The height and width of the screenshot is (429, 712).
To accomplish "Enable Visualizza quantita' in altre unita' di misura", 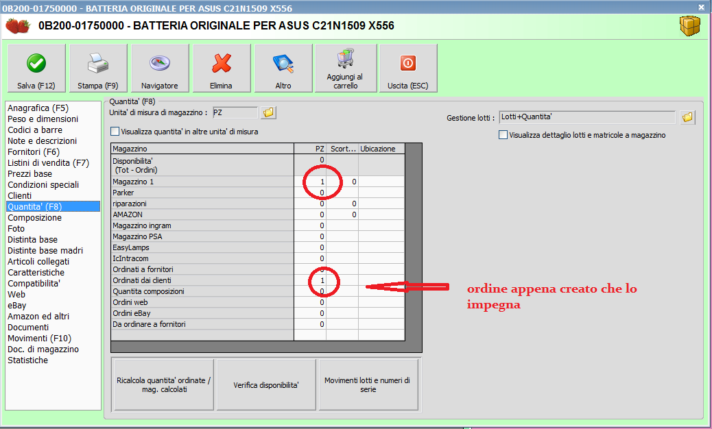I will 115,132.
